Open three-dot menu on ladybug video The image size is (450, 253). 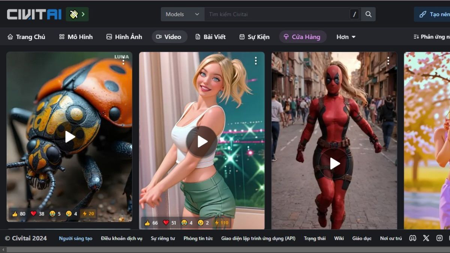[123, 61]
